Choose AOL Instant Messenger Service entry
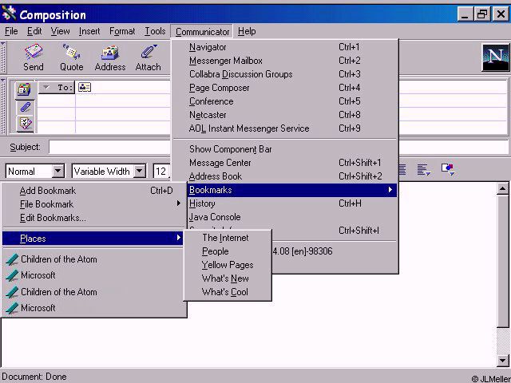 click(x=285, y=128)
